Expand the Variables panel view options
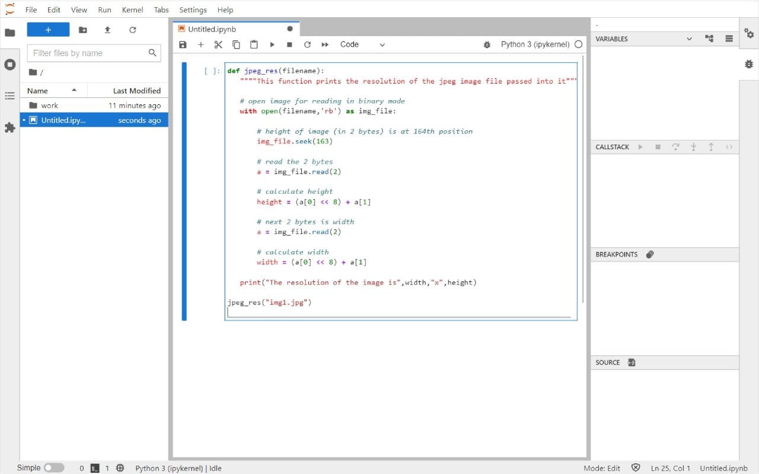The width and height of the screenshot is (759, 474). pyautogui.click(x=688, y=39)
